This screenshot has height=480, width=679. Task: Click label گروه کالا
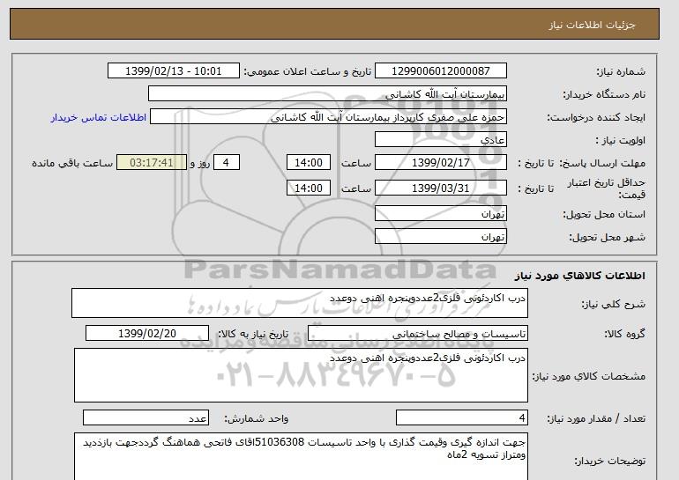click(x=624, y=334)
